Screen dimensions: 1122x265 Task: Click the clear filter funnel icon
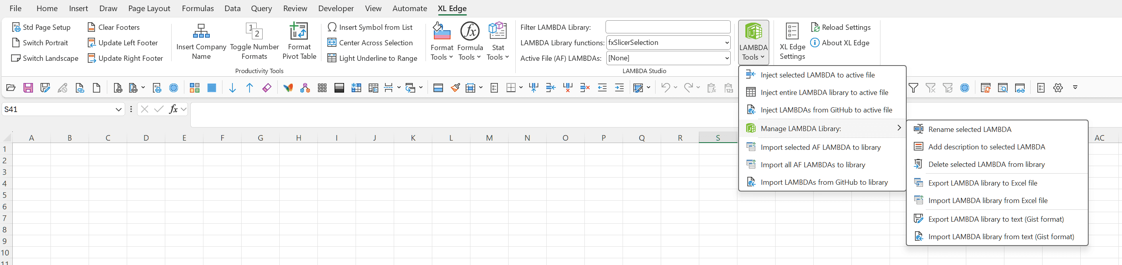click(931, 88)
